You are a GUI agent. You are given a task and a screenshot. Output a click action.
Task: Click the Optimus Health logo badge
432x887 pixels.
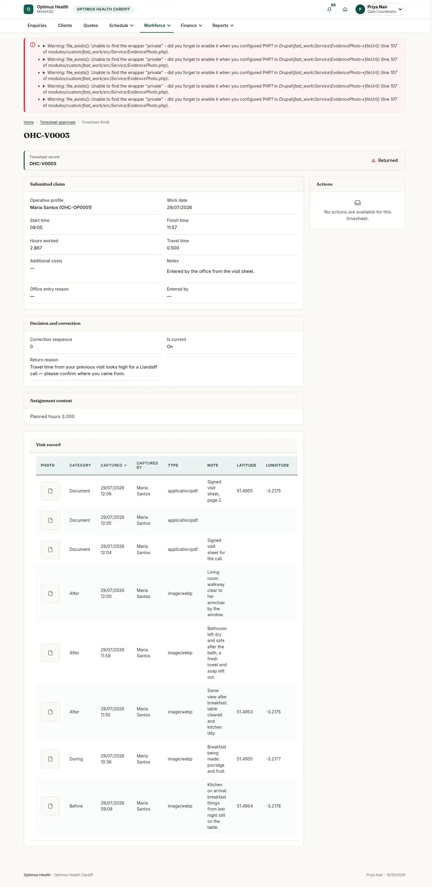pyautogui.click(x=28, y=9)
